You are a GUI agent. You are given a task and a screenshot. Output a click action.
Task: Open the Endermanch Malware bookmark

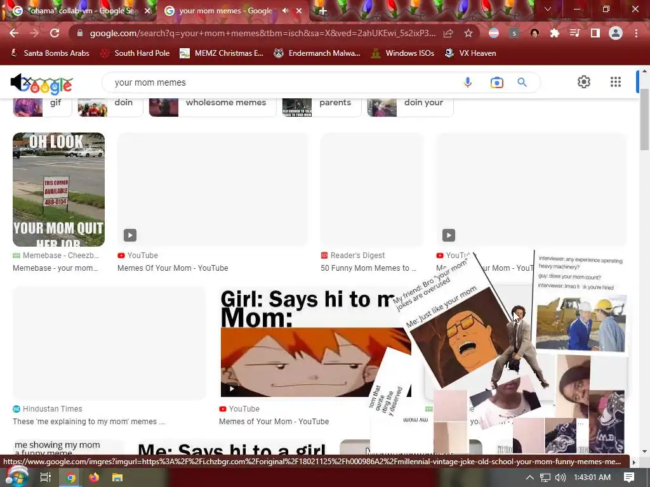(x=317, y=53)
